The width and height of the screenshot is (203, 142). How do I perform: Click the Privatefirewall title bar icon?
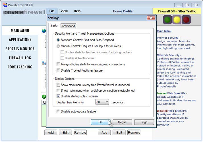5,5
